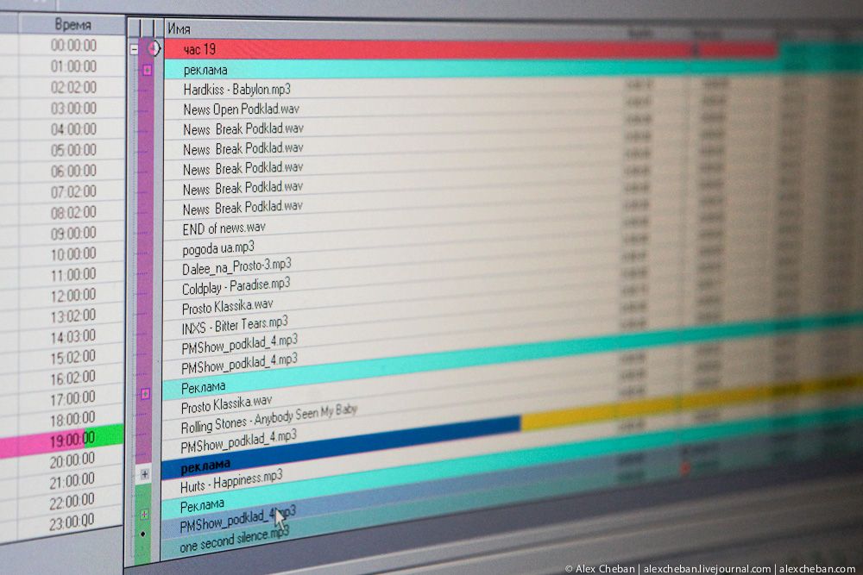The height and width of the screenshot is (575, 863).
Task: Select the 07:02:00 hour entry
Action: [x=73, y=191]
